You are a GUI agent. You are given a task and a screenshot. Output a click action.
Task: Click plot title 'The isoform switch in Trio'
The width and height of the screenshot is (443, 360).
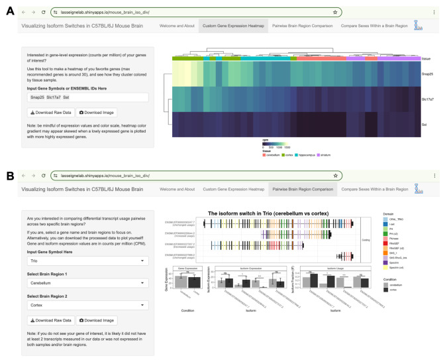tap(268, 213)
